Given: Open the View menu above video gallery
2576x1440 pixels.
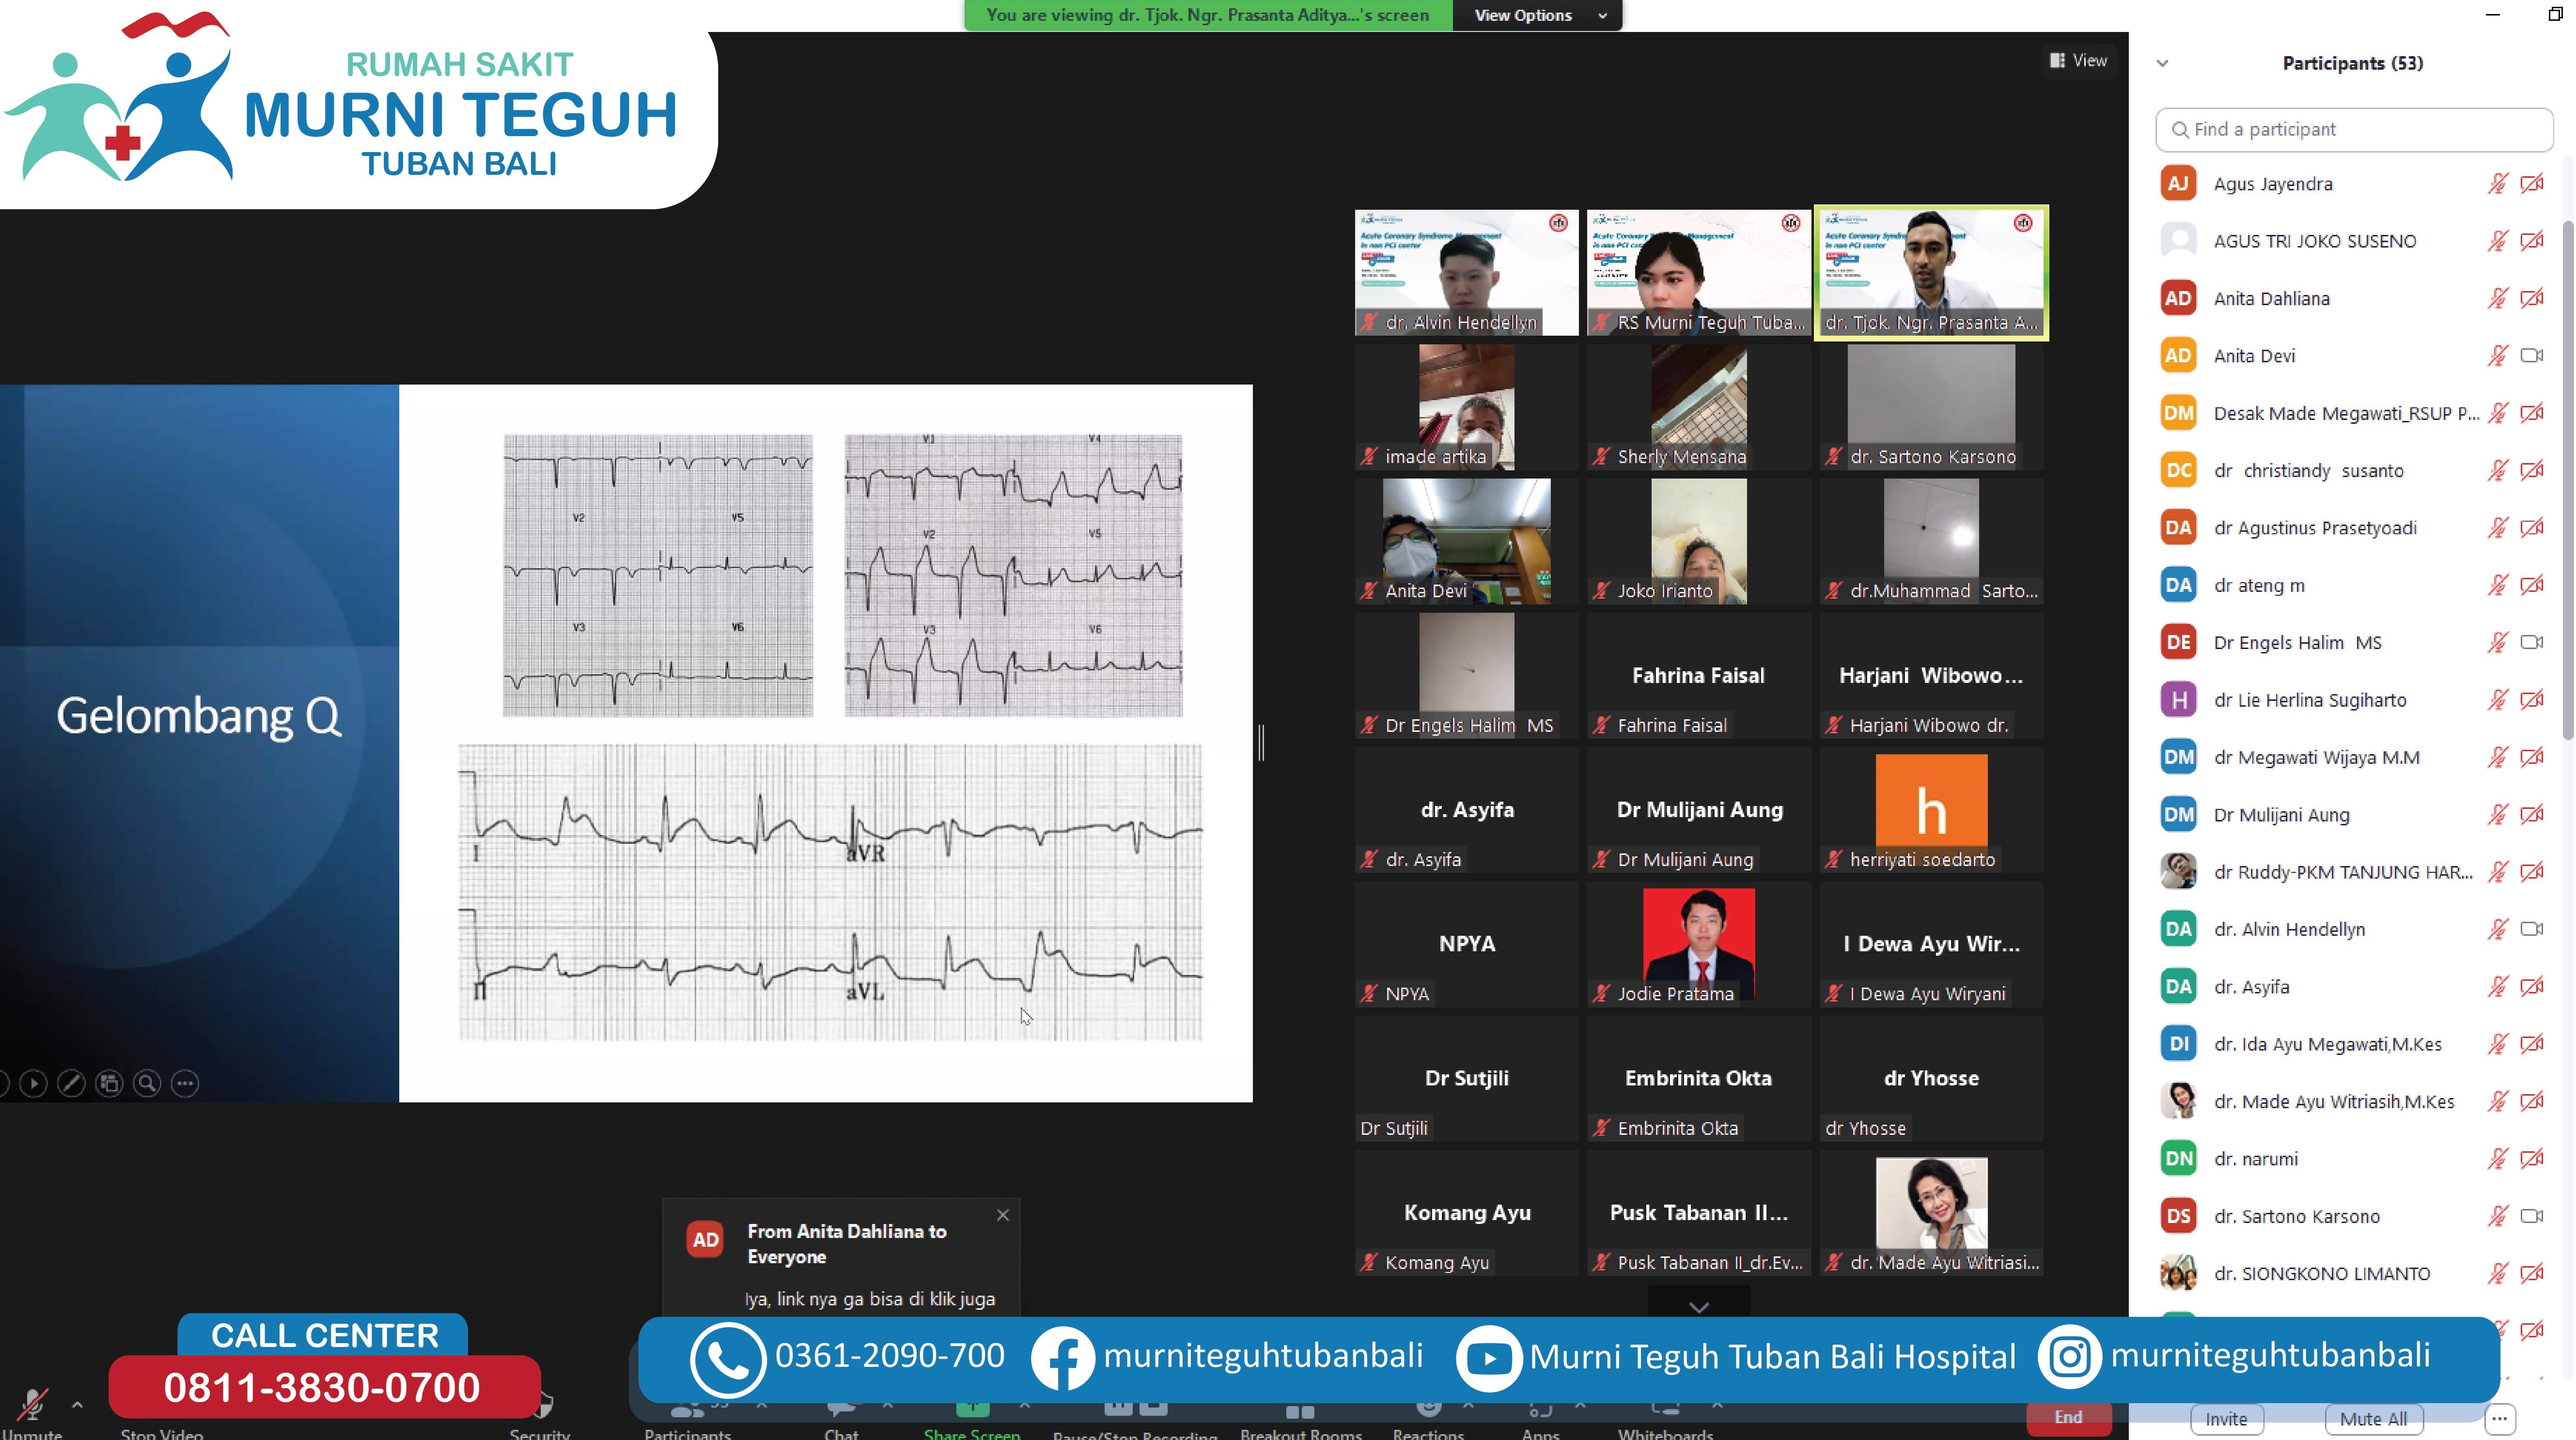Looking at the screenshot, I should pyautogui.click(x=2078, y=61).
